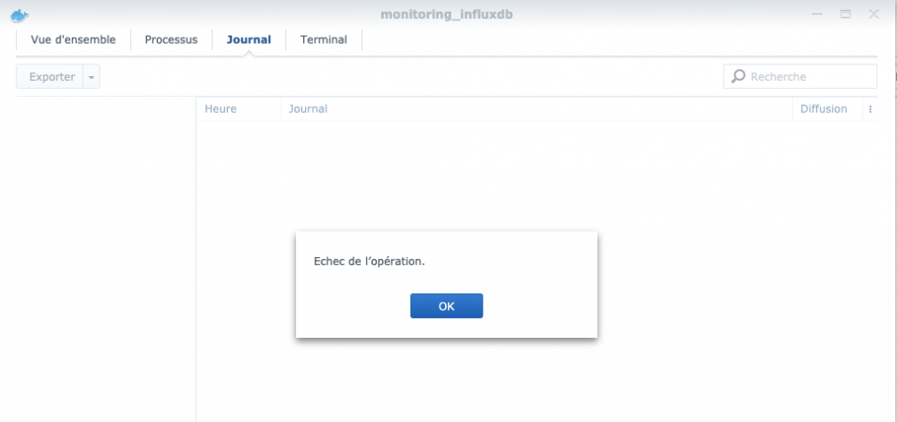The height and width of the screenshot is (422, 897).
Task: Open the column options three-dot menu
Action: 870,109
